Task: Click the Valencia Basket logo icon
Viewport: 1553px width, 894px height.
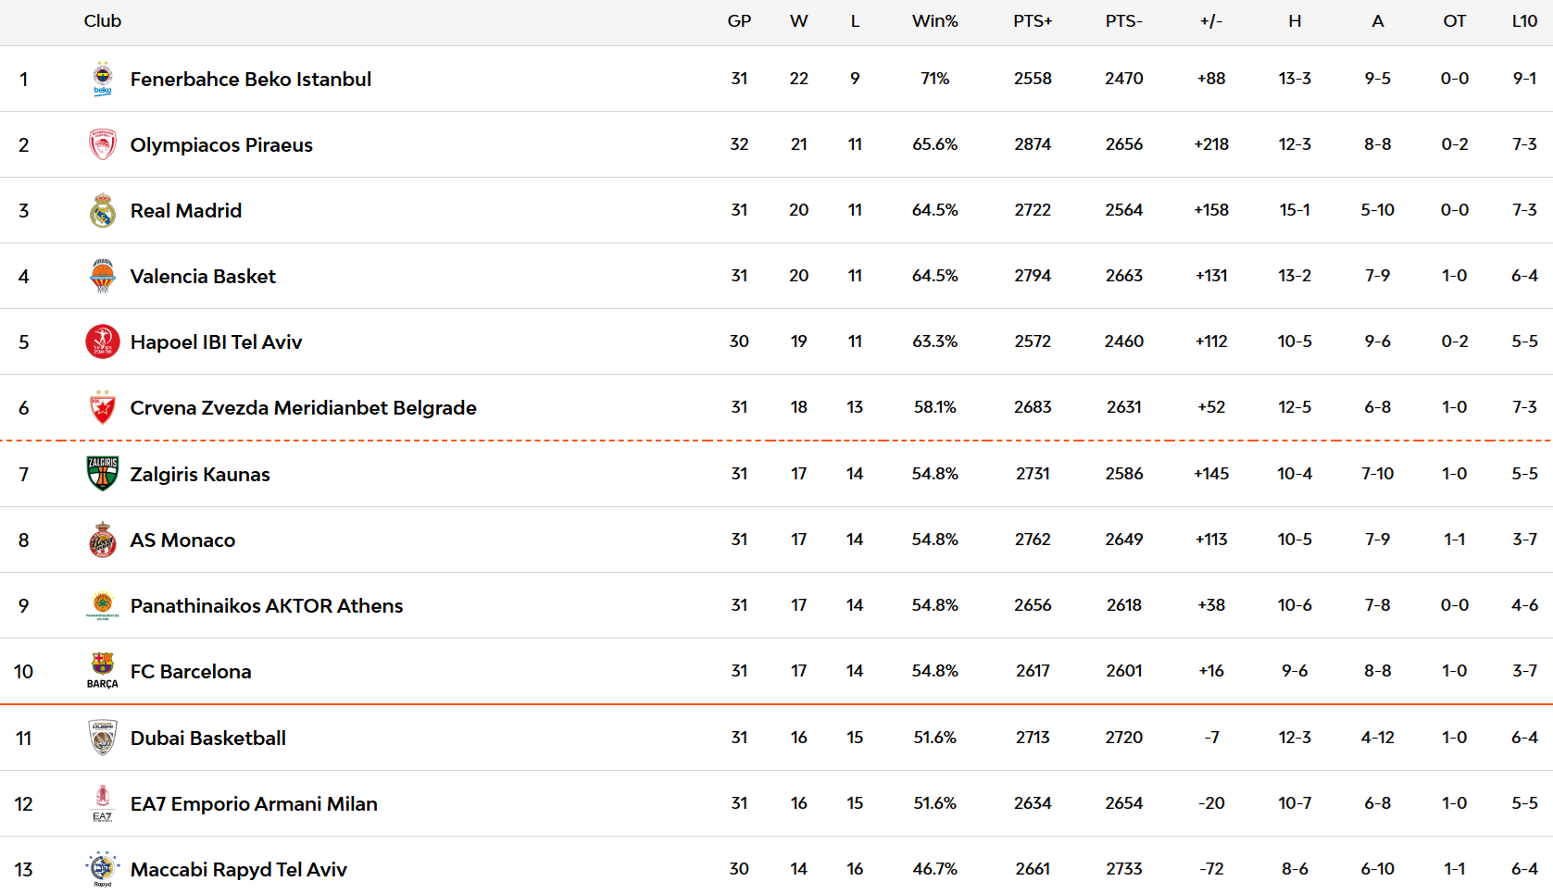Action: [103, 276]
